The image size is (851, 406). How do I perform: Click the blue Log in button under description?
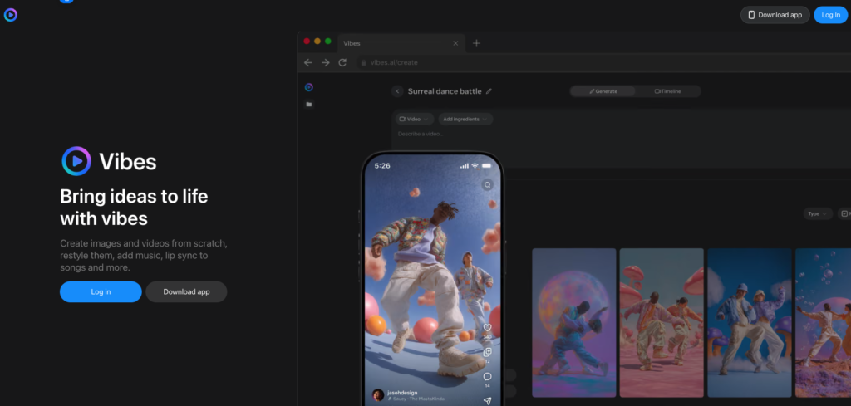101,291
